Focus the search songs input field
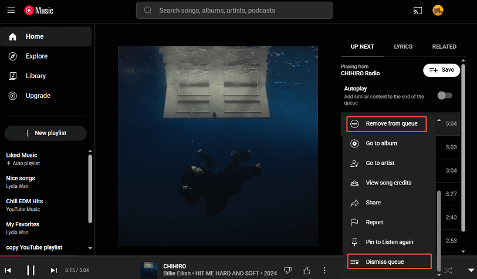 [x=234, y=11]
